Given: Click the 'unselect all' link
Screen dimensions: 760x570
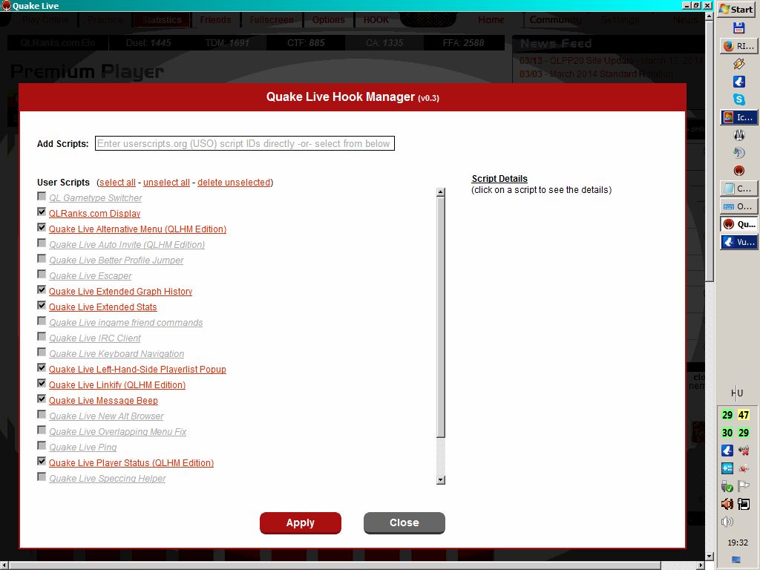Looking at the screenshot, I should pyautogui.click(x=166, y=183).
